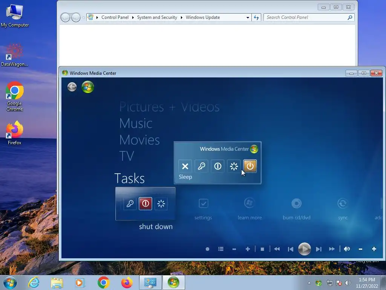The width and height of the screenshot is (386, 290).
Task: Click system tray volume speaker icon
Action: click(348, 283)
